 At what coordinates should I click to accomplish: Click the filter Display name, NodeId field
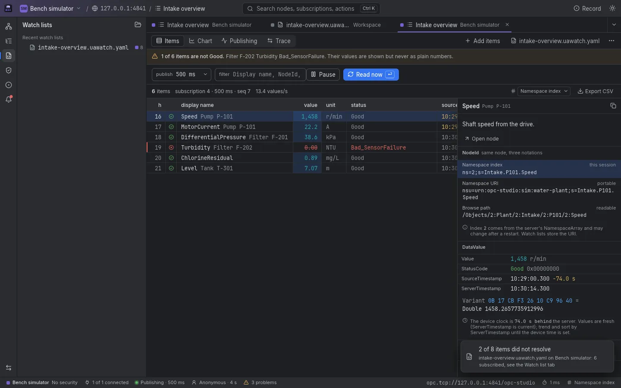260,75
